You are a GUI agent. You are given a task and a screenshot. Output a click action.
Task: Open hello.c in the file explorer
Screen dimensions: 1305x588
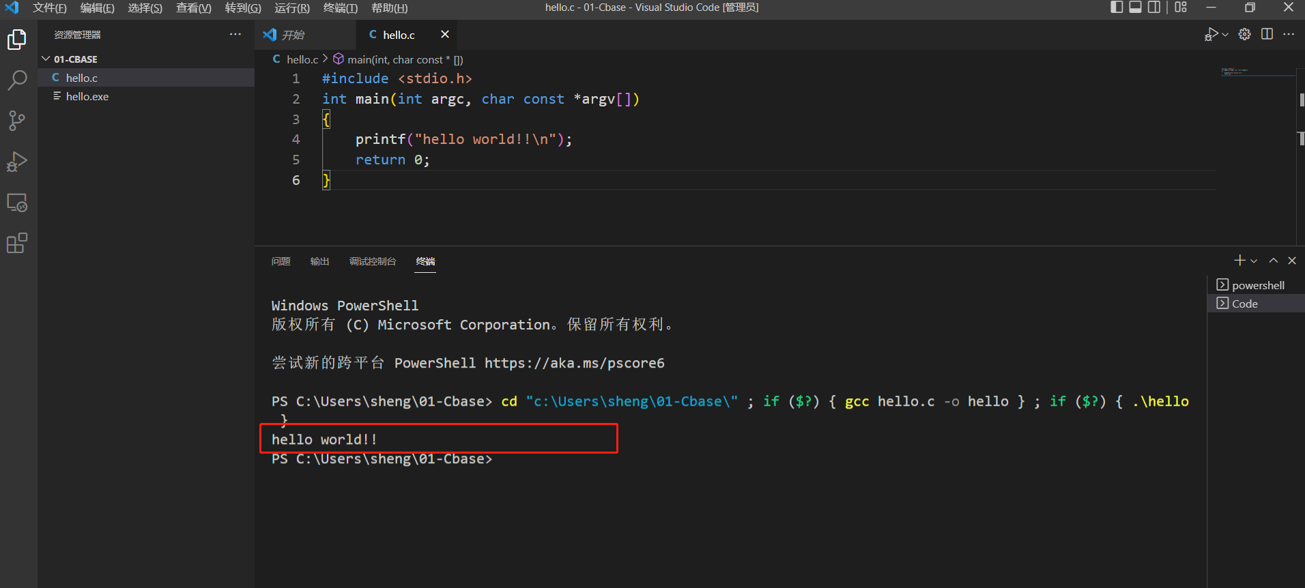[x=146, y=78]
